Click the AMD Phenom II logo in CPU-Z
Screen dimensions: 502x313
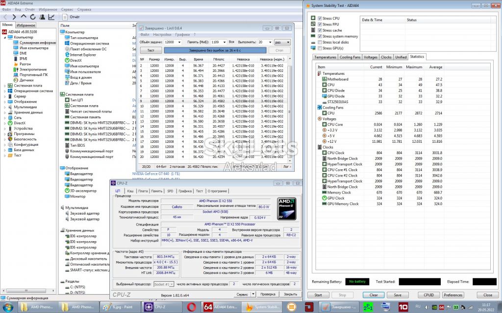tap(286, 208)
